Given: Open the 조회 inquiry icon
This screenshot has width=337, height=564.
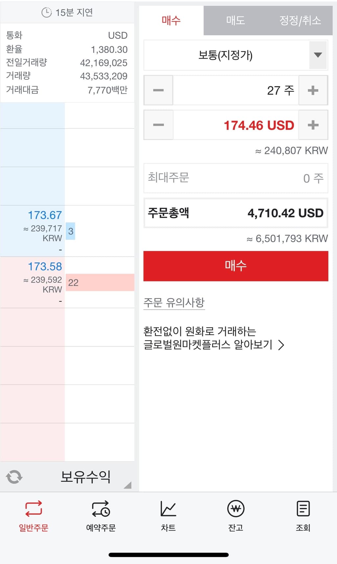Looking at the screenshot, I should [303, 509].
